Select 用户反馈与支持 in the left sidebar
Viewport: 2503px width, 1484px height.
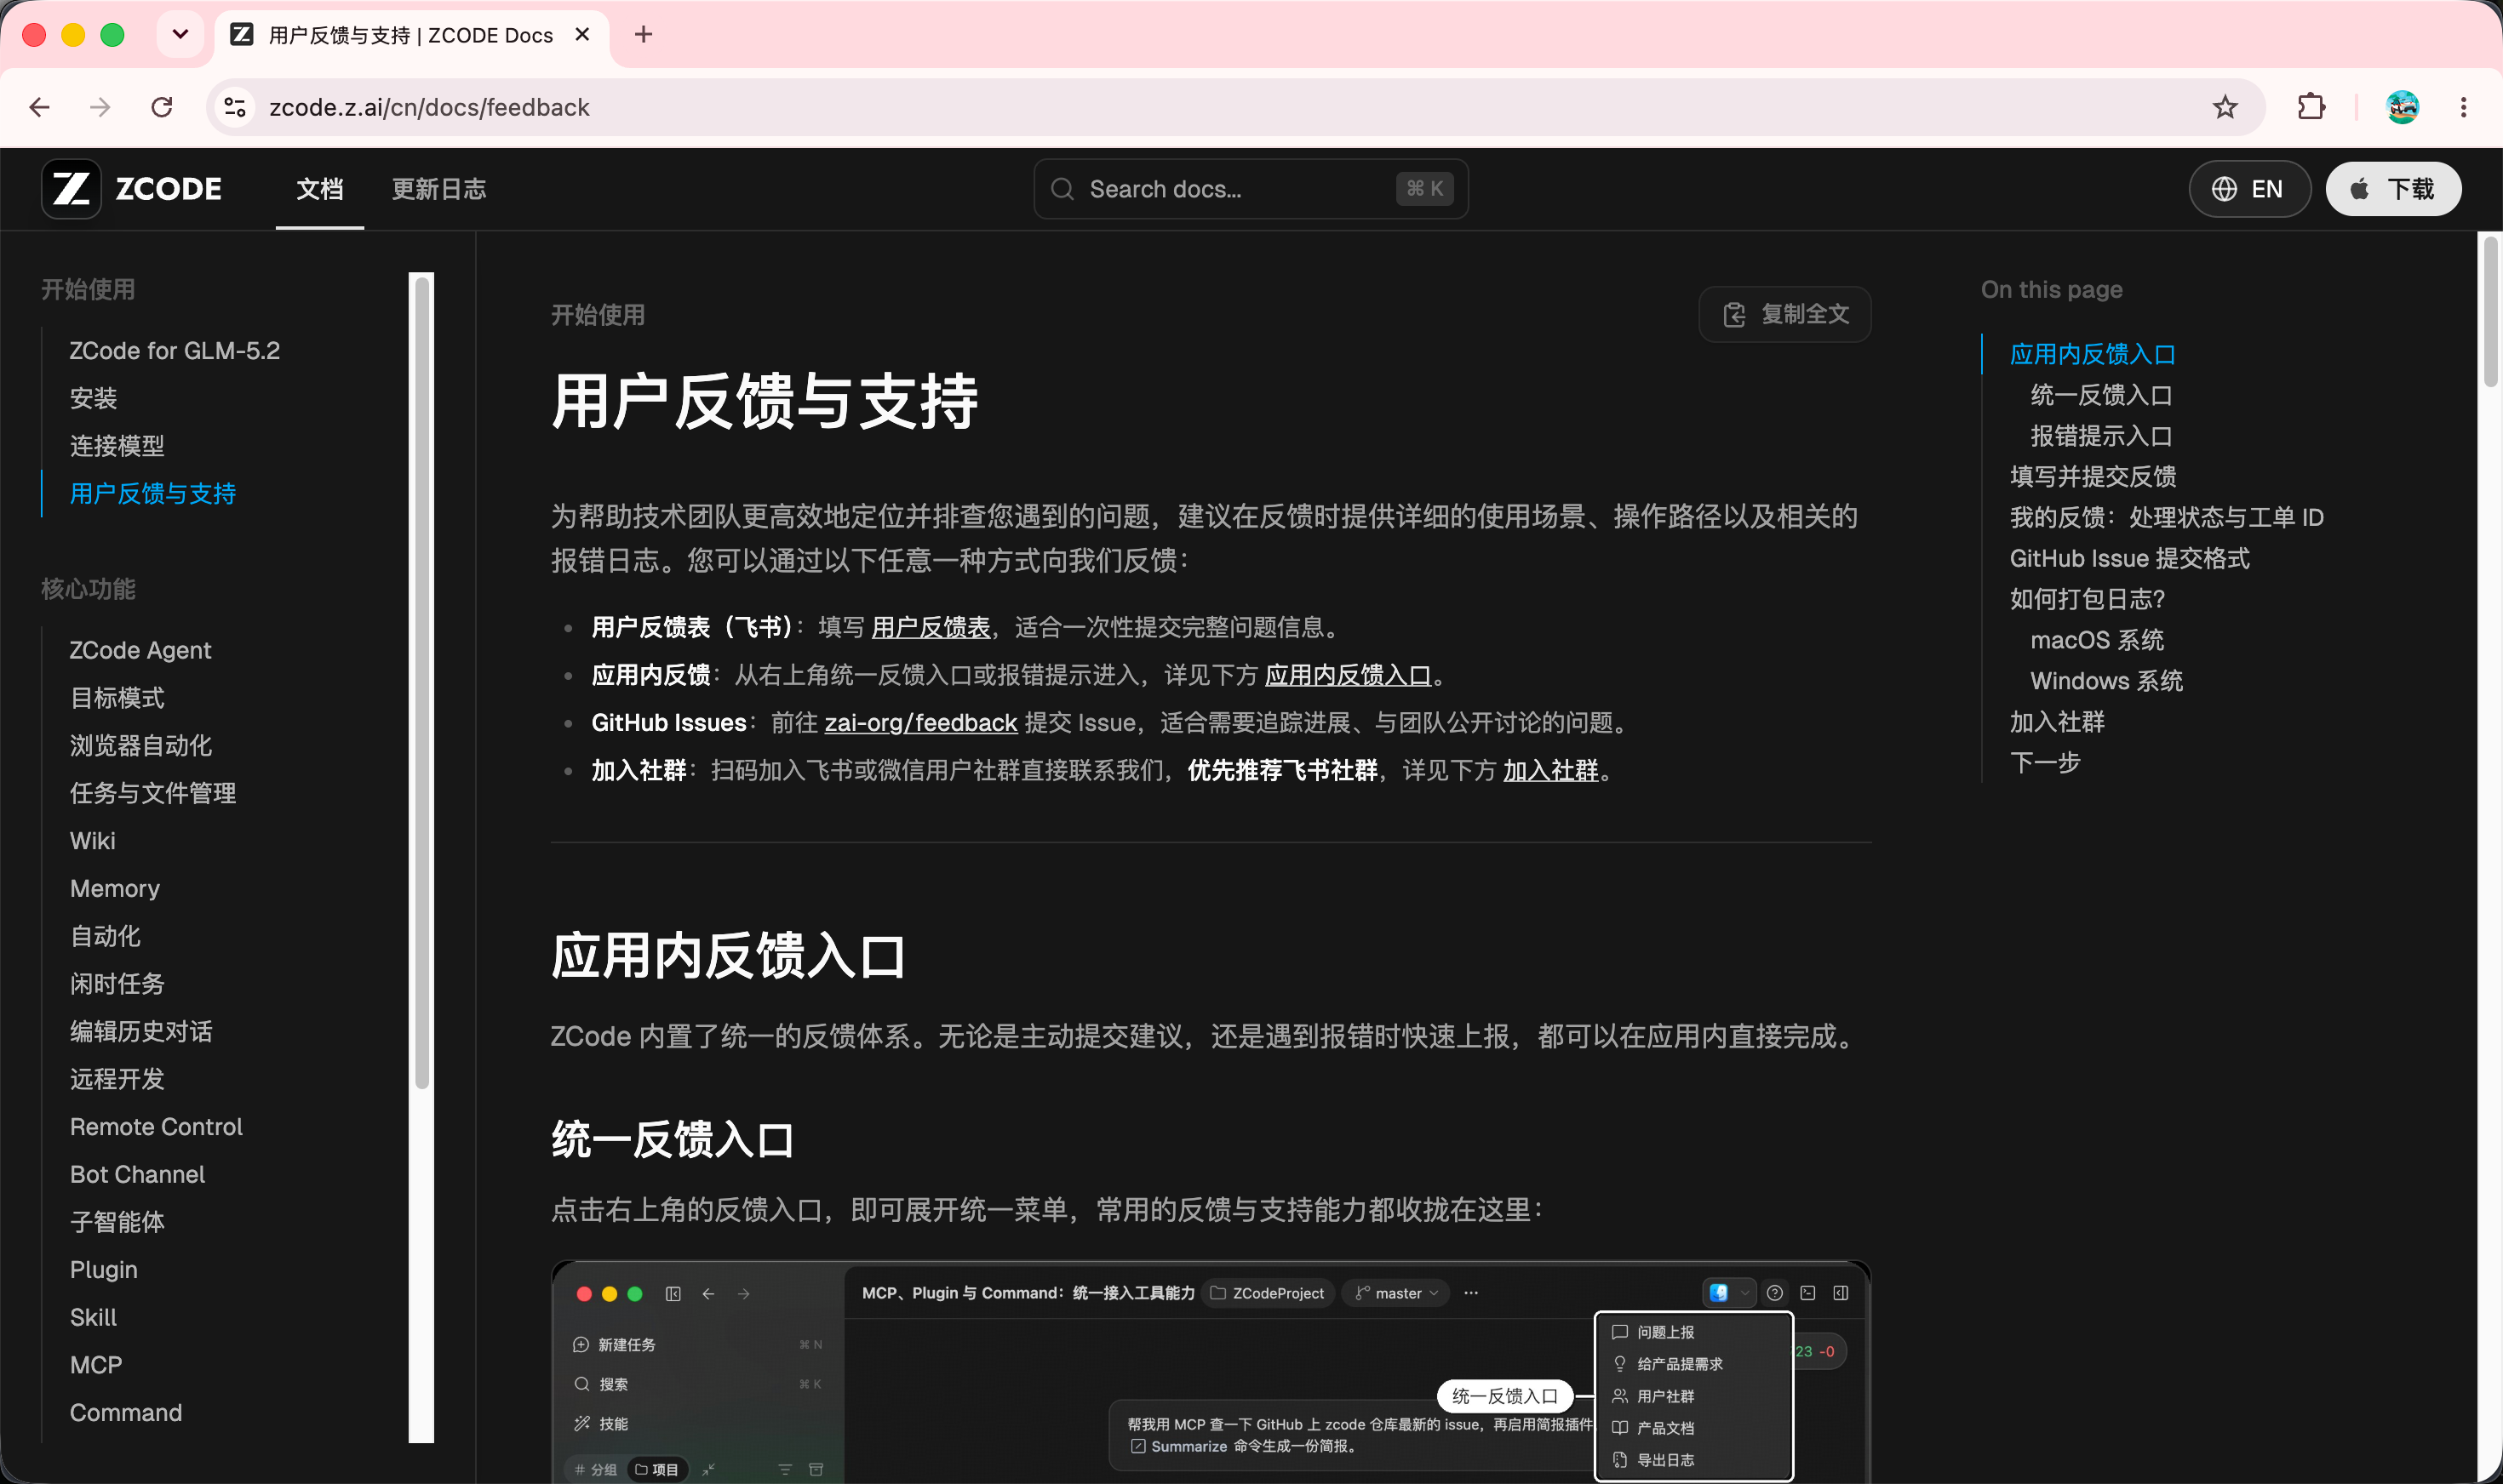click(x=153, y=494)
